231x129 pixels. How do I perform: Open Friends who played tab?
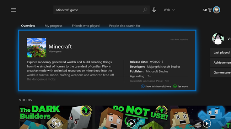pyautogui.click(x=86, y=26)
